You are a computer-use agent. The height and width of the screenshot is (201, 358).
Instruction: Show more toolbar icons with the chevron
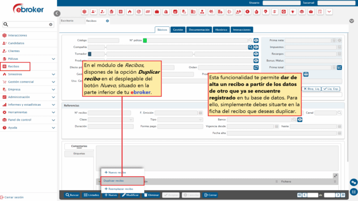point(329,12)
